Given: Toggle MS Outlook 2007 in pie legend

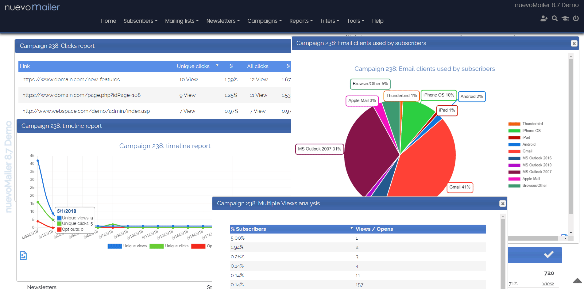Looking at the screenshot, I should click(x=536, y=172).
